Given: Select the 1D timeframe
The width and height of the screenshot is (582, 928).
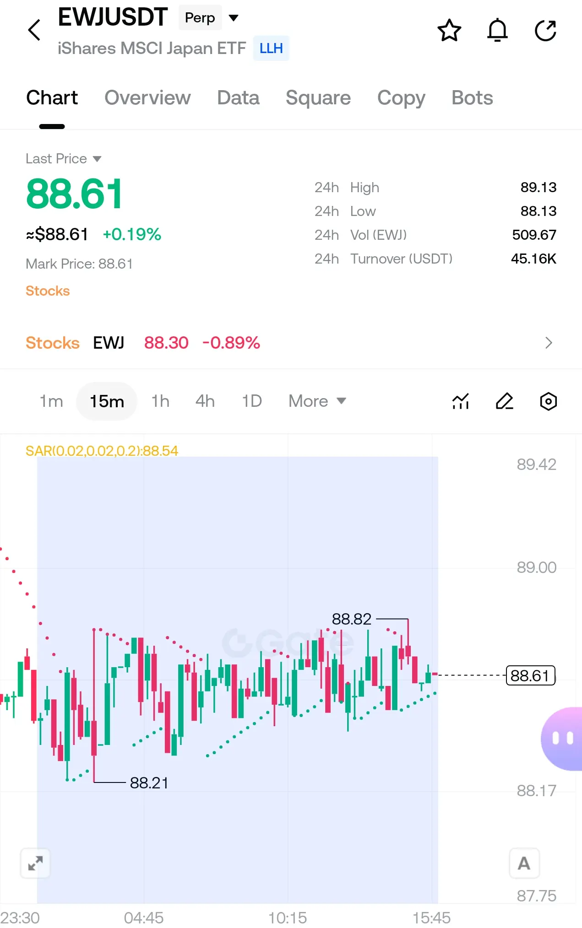Looking at the screenshot, I should coord(252,401).
